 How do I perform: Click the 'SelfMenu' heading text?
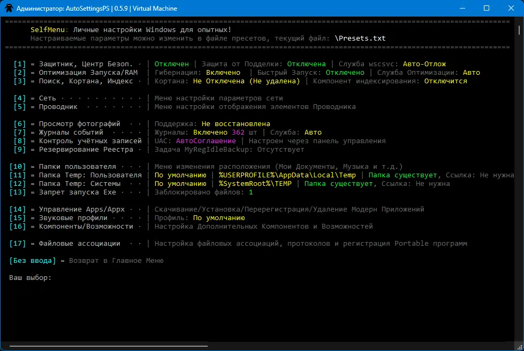[48, 30]
